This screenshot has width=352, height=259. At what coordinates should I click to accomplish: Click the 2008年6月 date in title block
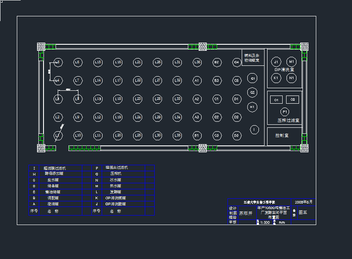pyautogui.click(x=304, y=201)
